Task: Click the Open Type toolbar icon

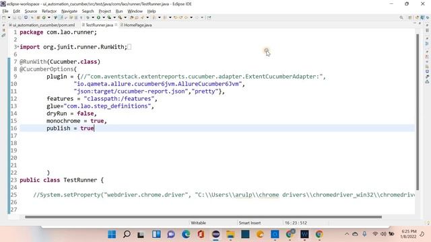Action: coord(131,17)
